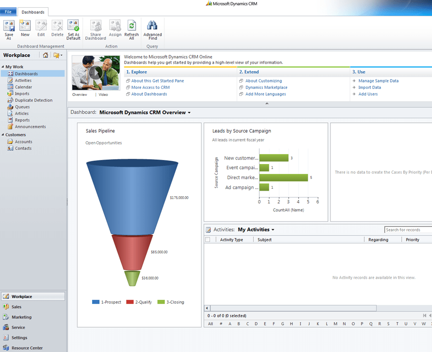Open the About Customizing link

pos(264,81)
